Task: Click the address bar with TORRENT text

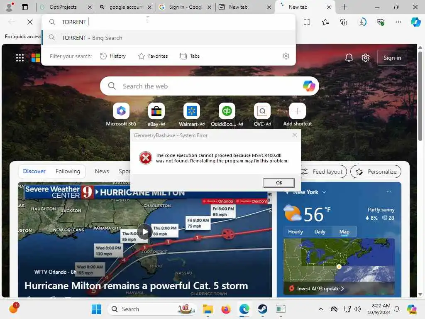Action: click(168, 22)
